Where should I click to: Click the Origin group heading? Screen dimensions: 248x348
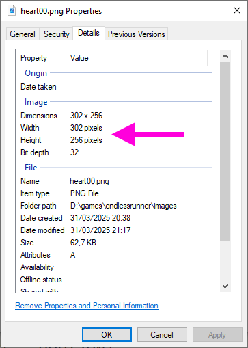click(36, 73)
